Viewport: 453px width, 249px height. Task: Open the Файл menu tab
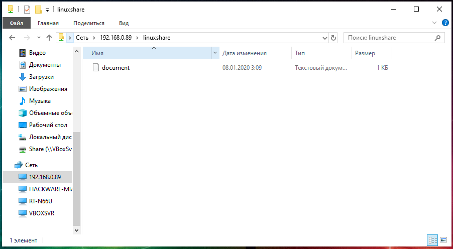point(16,23)
